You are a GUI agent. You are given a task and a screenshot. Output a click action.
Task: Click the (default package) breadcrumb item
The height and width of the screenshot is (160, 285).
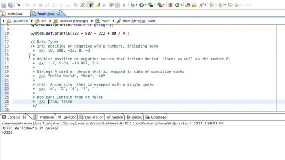point(74,21)
